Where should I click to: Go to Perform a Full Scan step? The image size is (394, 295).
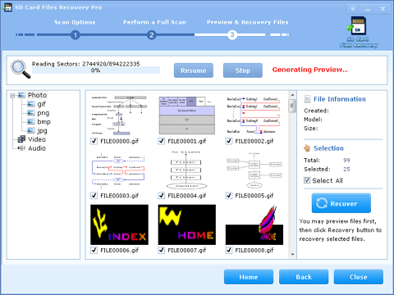pyautogui.click(x=154, y=22)
